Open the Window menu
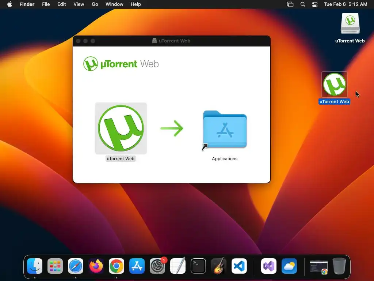 click(x=114, y=4)
